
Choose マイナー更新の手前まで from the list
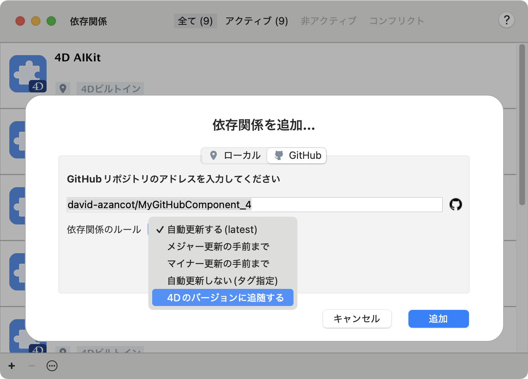218,264
